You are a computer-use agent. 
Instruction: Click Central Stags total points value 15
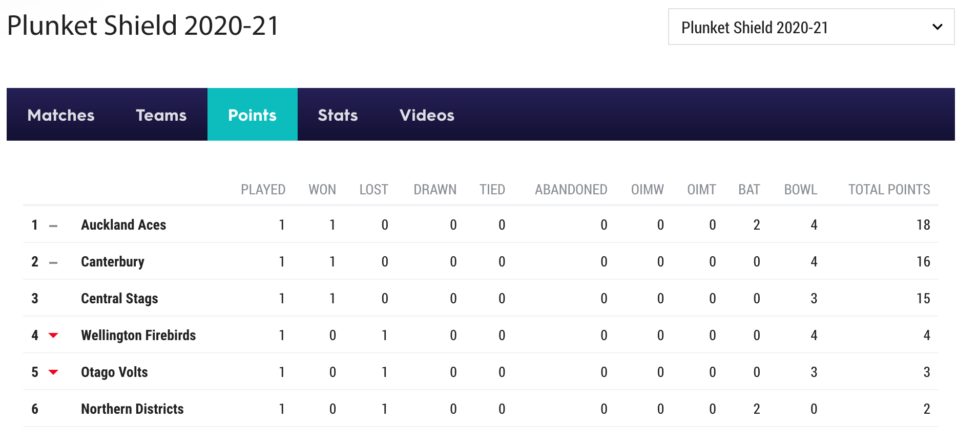click(923, 298)
